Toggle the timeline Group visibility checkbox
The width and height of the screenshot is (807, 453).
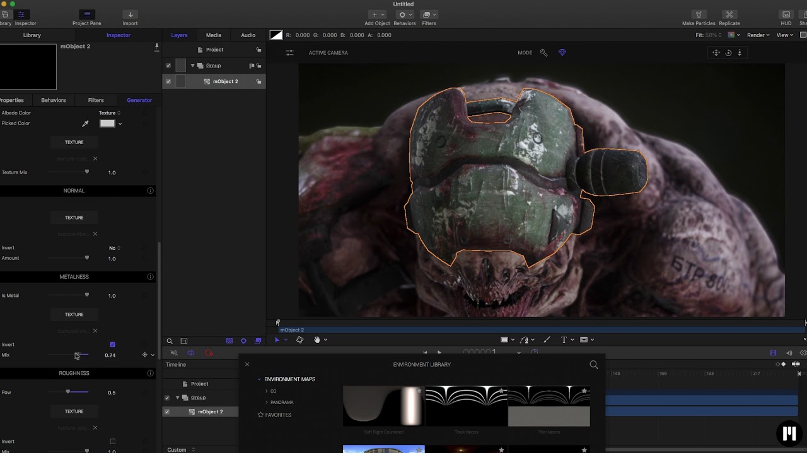tap(167, 398)
